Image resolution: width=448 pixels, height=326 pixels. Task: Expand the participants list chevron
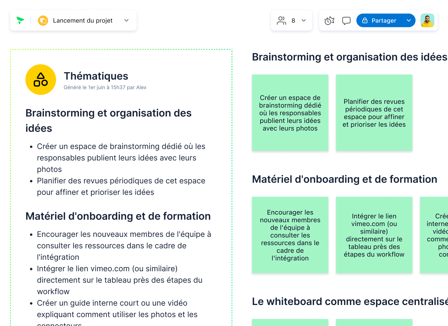click(x=304, y=20)
